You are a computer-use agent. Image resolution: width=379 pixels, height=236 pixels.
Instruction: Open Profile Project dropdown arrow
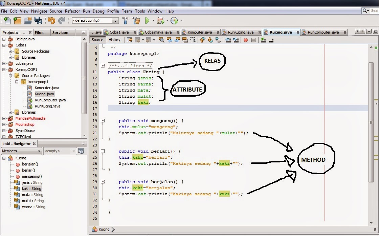point(181,21)
